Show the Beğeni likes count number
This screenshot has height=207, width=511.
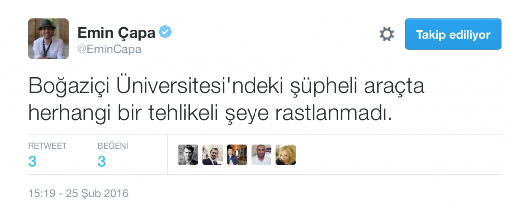tap(101, 161)
